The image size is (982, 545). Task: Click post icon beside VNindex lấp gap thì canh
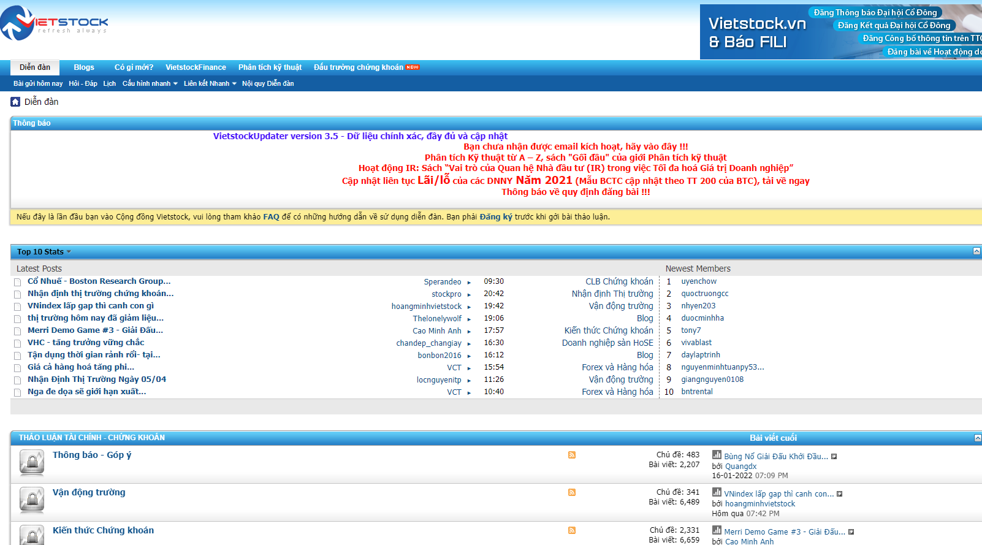18,307
